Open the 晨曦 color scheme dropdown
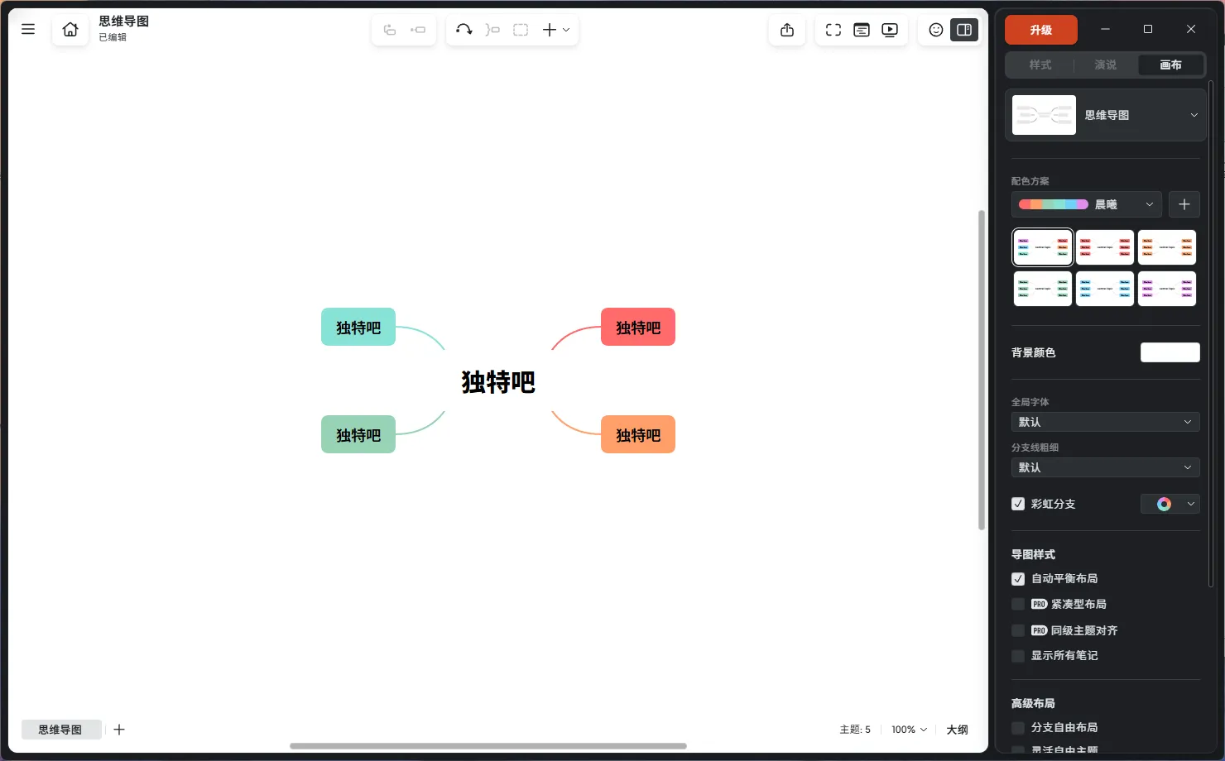The width and height of the screenshot is (1225, 761). pyautogui.click(x=1087, y=204)
